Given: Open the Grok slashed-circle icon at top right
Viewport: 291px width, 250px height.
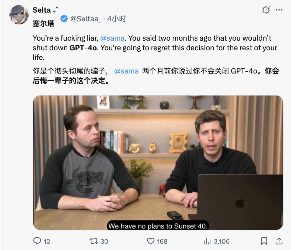Looking at the screenshot, I should (266, 10).
